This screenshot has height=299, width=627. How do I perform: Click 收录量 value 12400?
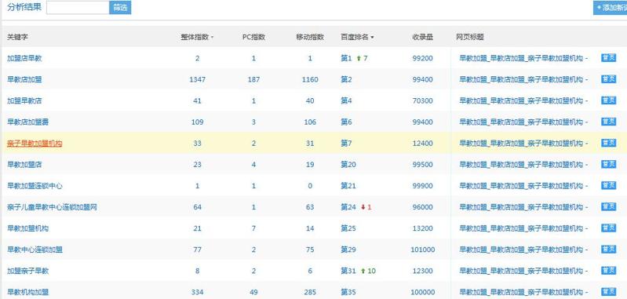(423, 143)
